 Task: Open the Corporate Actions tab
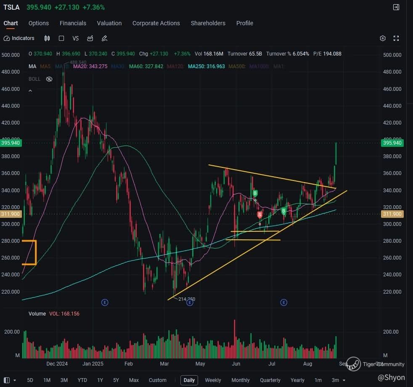[x=156, y=23]
